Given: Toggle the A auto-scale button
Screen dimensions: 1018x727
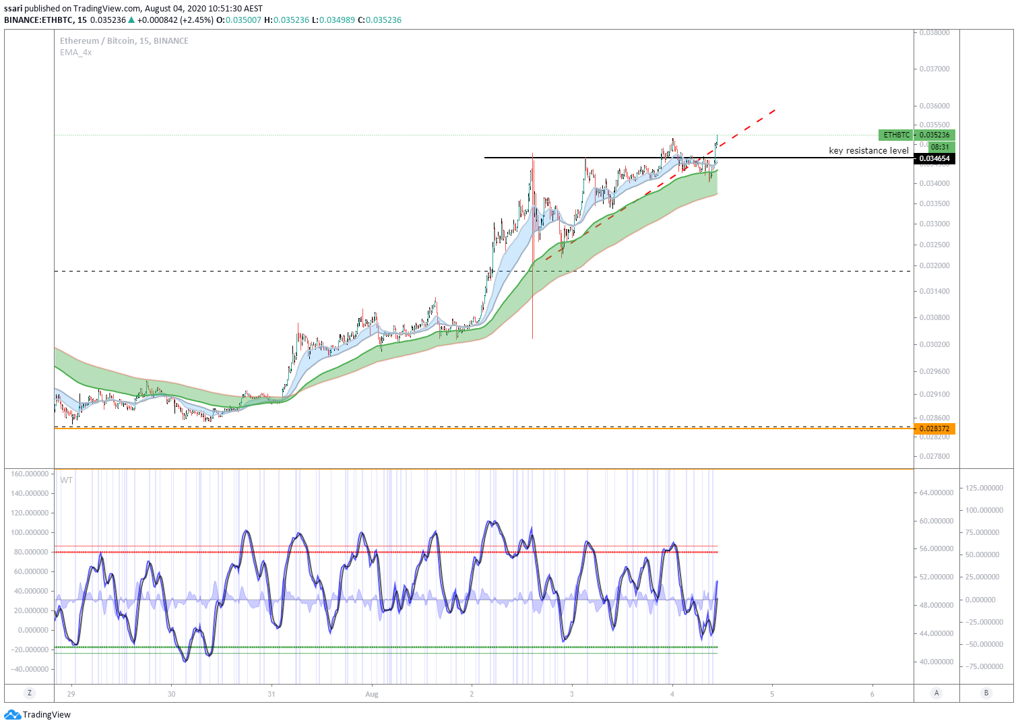Looking at the screenshot, I should click(936, 693).
